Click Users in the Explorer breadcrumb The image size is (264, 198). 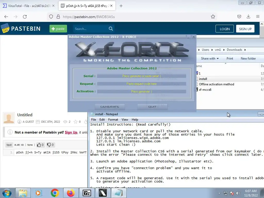pos(205,50)
